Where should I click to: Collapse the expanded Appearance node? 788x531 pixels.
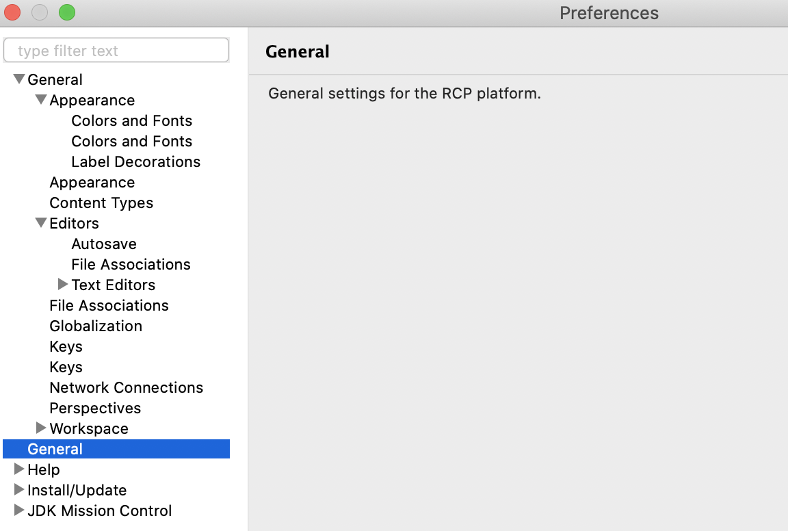(x=41, y=100)
